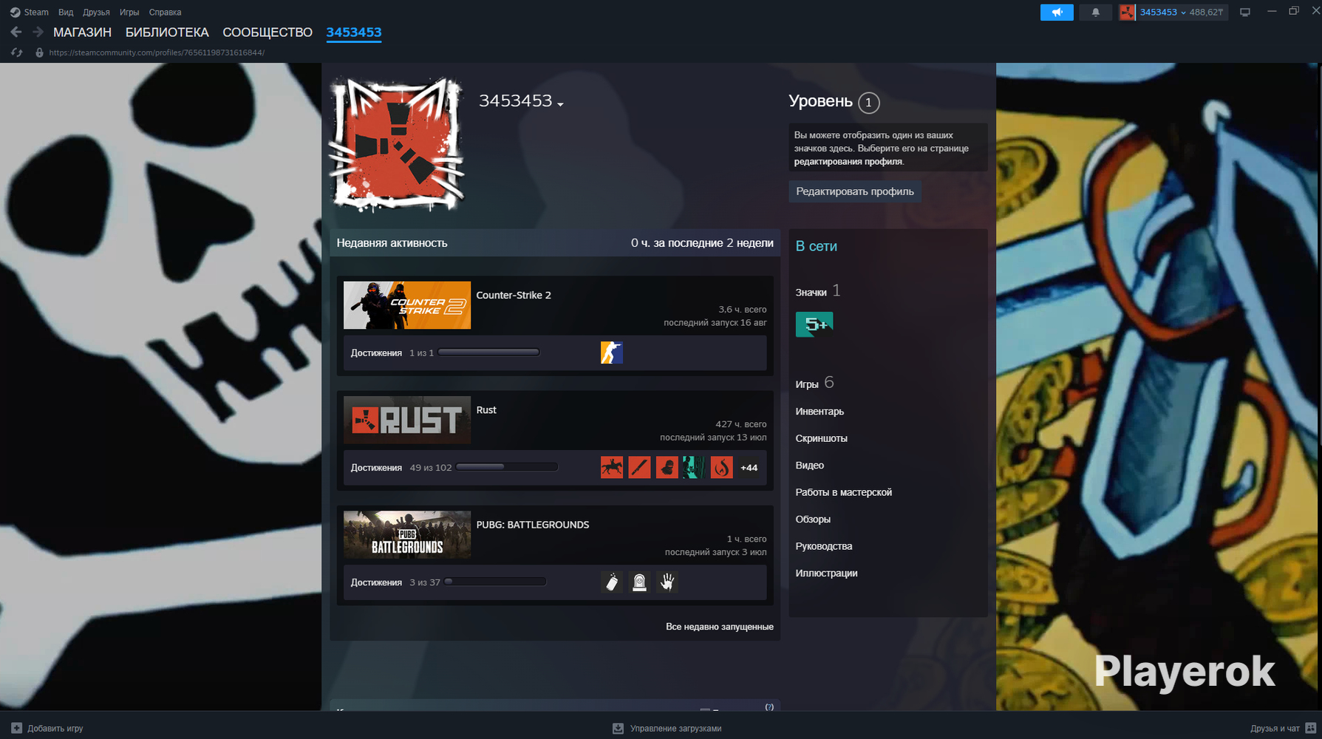Open the PUBG: BATTLEGROUNDS title link

pyautogui.click(x=533, y=525)
